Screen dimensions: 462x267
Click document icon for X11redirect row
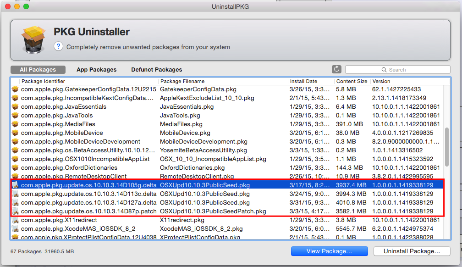[x=15, y=220]
